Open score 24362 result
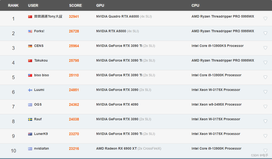The width and height of the screenshot is (272, 159). pos(74,105)
